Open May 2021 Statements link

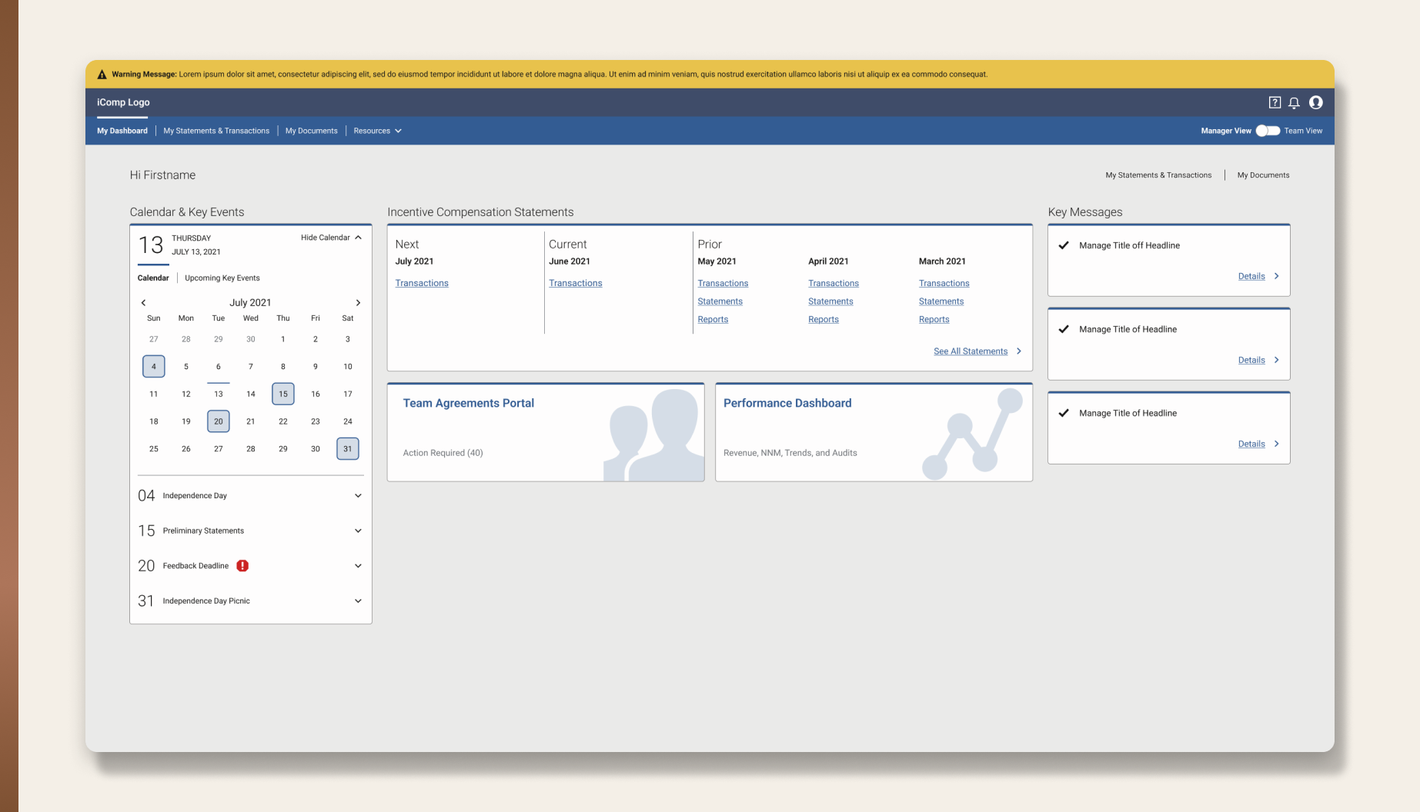[x=720, y=301]
